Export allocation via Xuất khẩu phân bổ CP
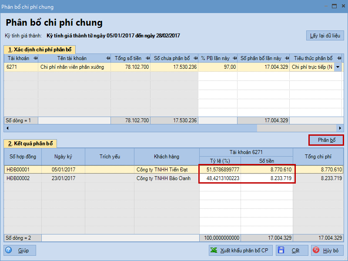The width and height of the screenshot is (348, 261). [x=240, y=251]
